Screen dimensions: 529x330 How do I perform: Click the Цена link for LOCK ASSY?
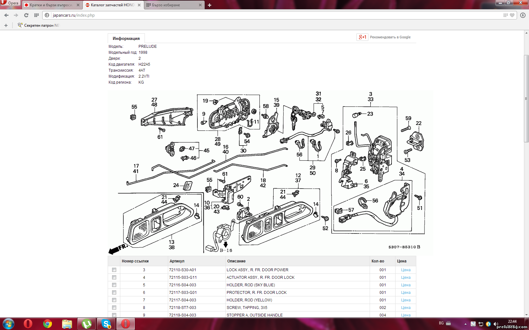point(406,270)
